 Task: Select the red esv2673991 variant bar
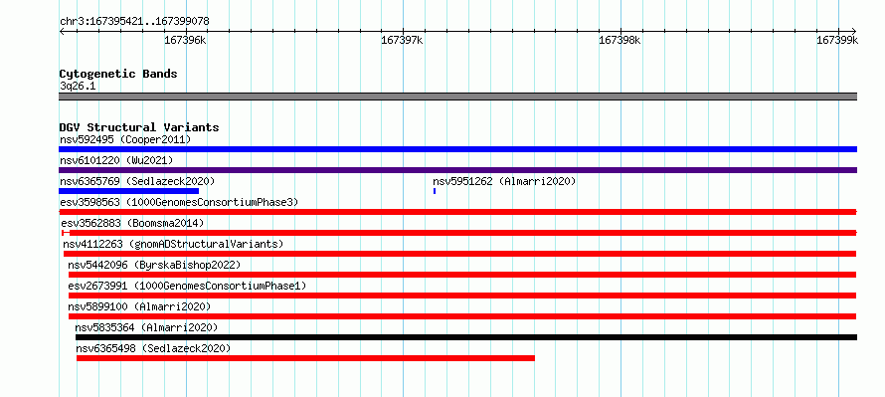(462, 296)
